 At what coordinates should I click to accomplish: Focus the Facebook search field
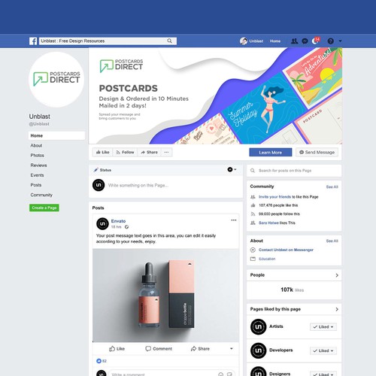click(x=108, y=41)
